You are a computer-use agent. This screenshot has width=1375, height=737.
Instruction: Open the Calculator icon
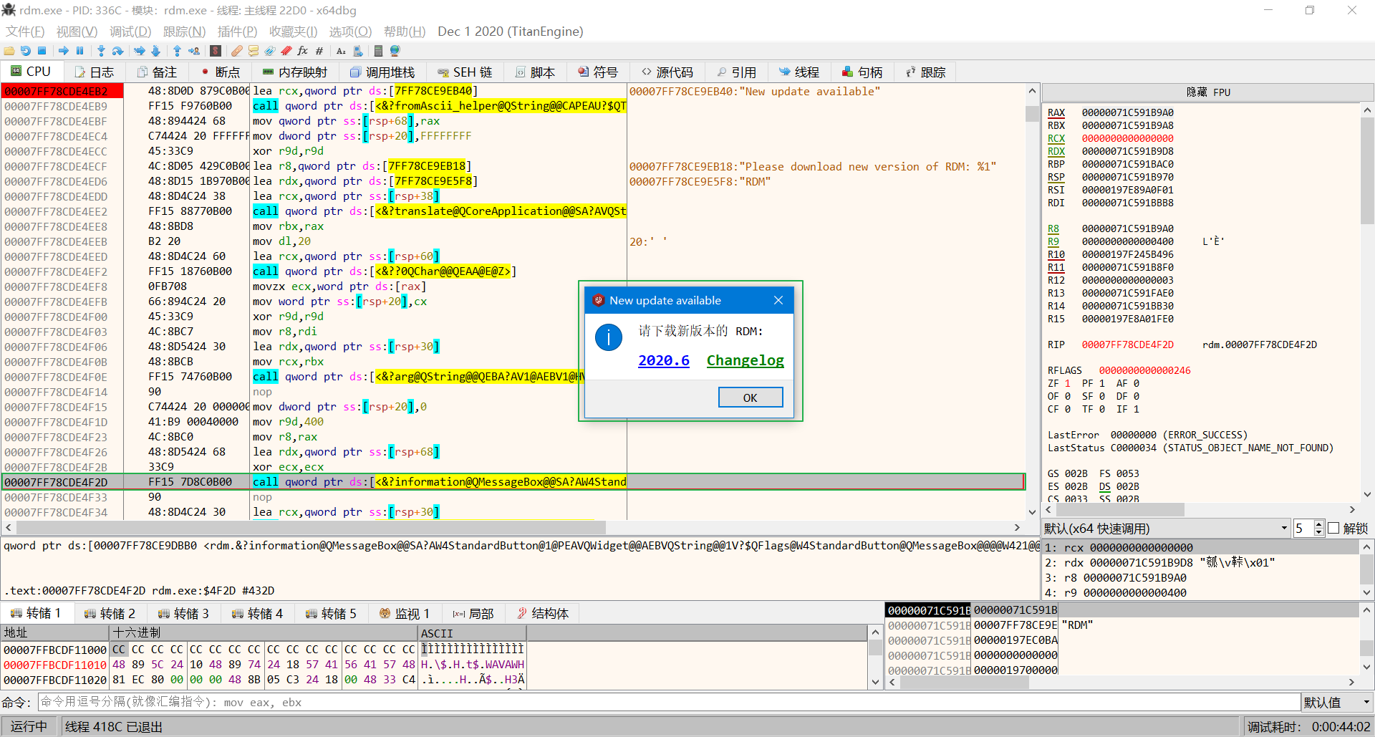pos(378,51)
